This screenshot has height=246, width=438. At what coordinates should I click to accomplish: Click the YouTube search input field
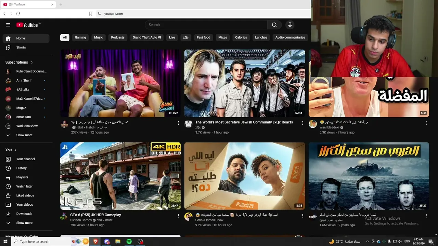pos(206,25)
